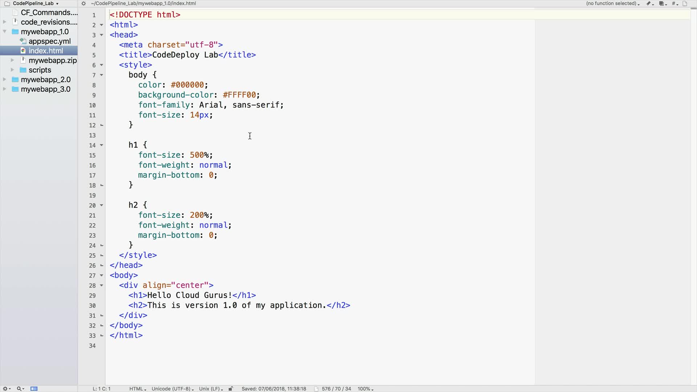Collapse the mywebapp_1.0 folder
Viewport: 697px width, 392px height.
tap(5, 32)
